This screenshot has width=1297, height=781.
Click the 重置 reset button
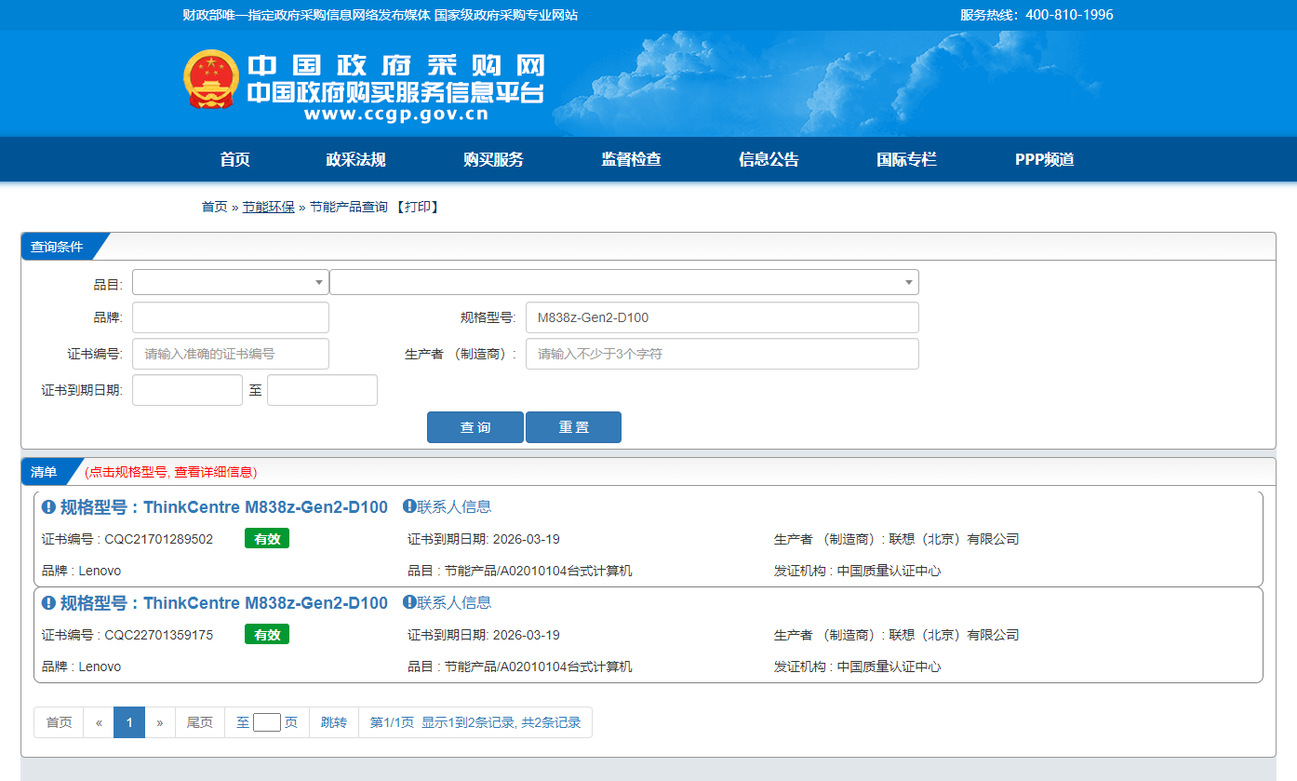click(573, 427)
